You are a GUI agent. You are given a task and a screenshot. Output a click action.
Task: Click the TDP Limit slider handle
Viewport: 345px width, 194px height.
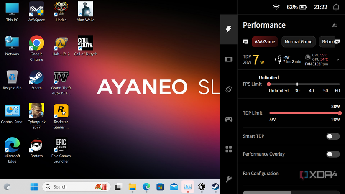tap(340, 113)
